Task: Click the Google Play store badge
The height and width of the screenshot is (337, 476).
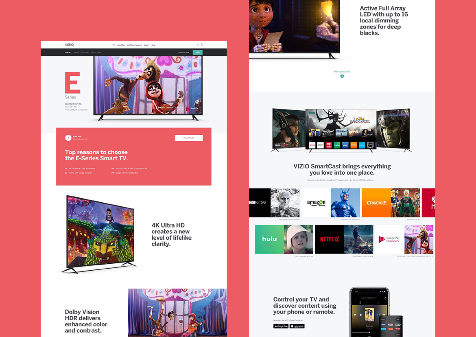Action: coord(281,326)
